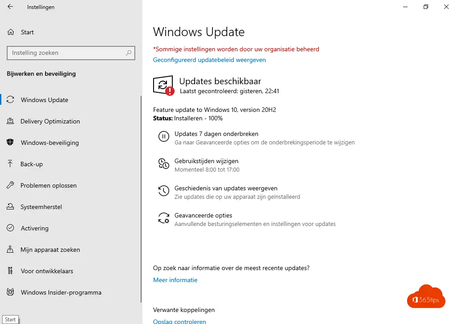Click the sidebar vertical scrollbar
The height and width of the screenshot is (324, 454).
[141, 199]
